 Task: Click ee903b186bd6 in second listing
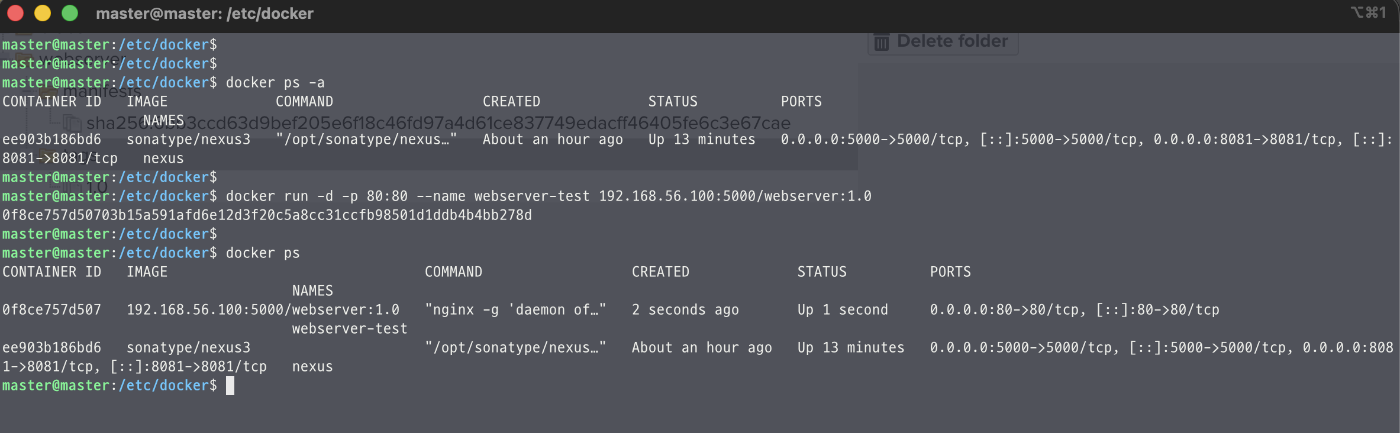[52, 348]
